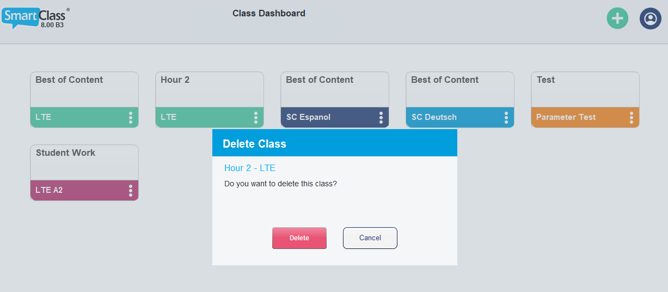Open the Test class card
The width and height of the screenshot is (668, 292).
pos(585,89)
